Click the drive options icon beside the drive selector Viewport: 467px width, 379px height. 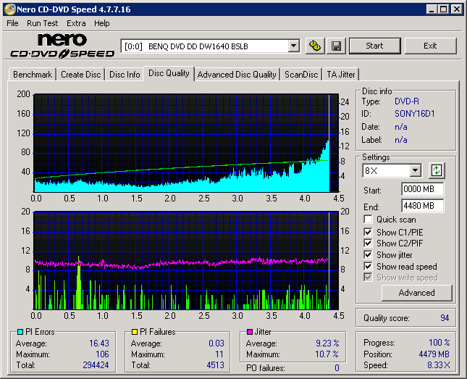point(314,46)
